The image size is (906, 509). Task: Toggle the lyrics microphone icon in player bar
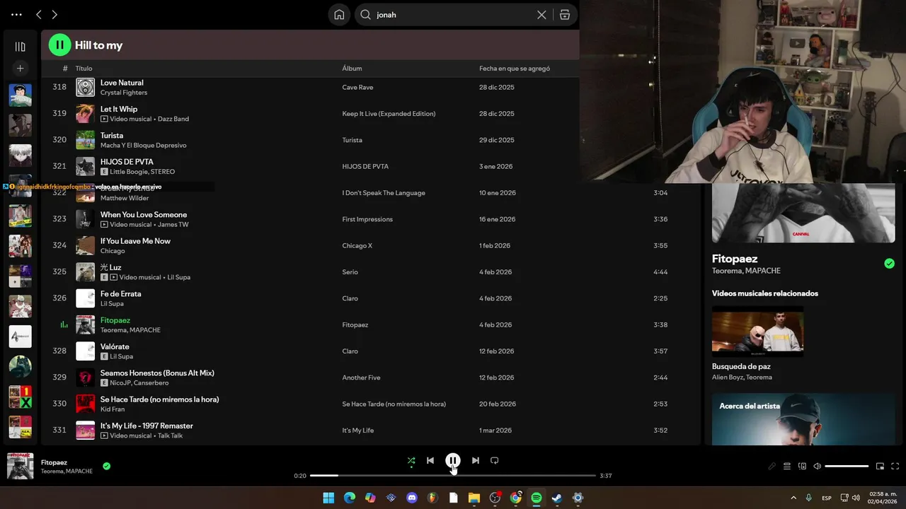[772, 467]
